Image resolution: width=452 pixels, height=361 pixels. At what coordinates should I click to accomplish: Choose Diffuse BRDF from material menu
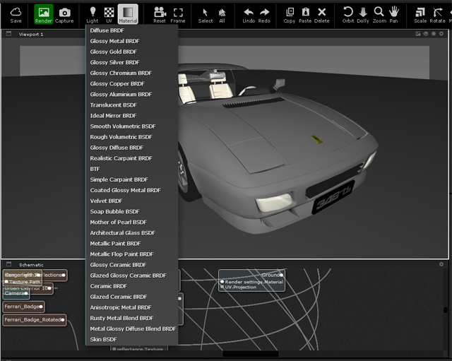(x=132, y=30)
